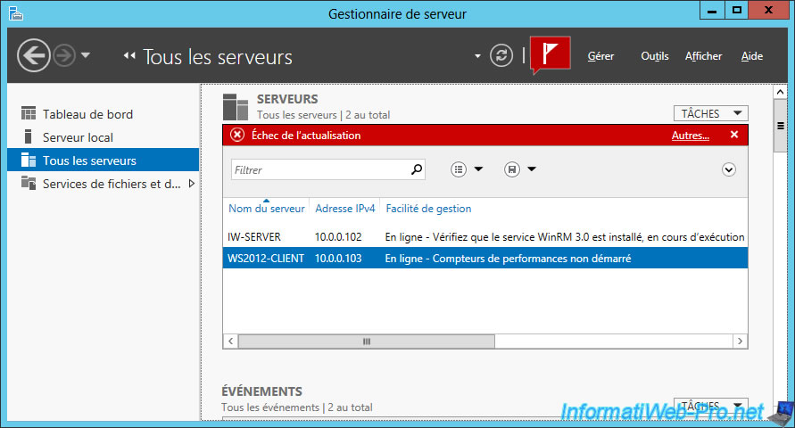Open the Outils menu
Viewport: 795px width, 428px height.
point(655,56)
